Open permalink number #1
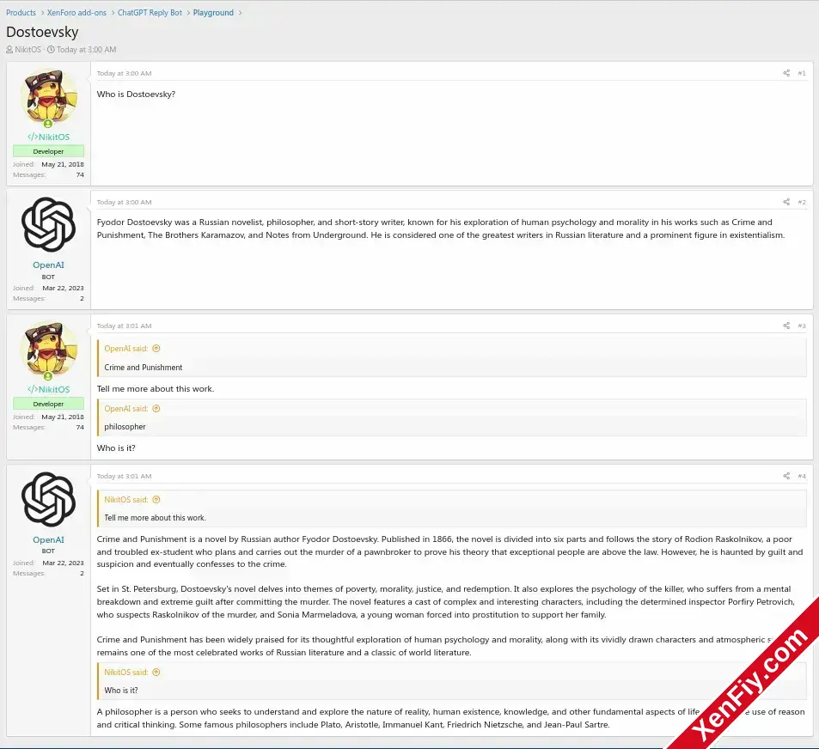The width and height of the screenshot is (819, 749). pos(802,73)
